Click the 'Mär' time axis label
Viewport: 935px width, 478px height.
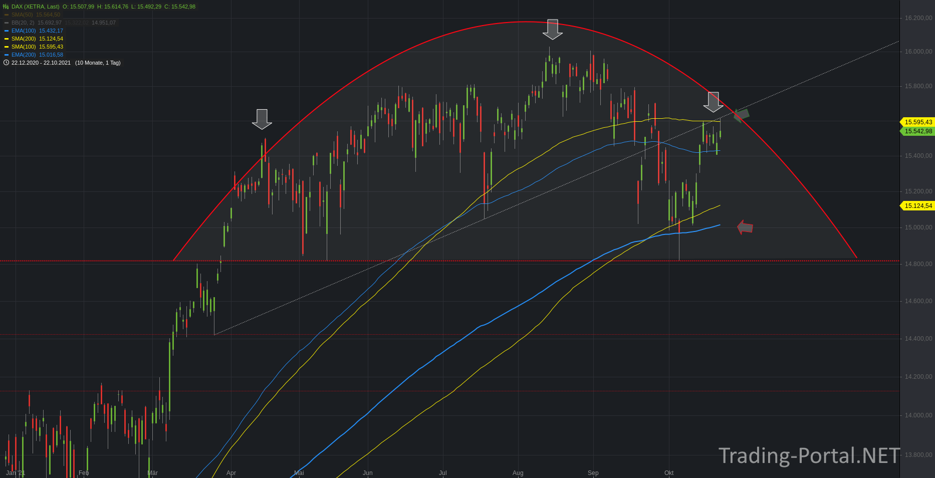click(153, 473)
